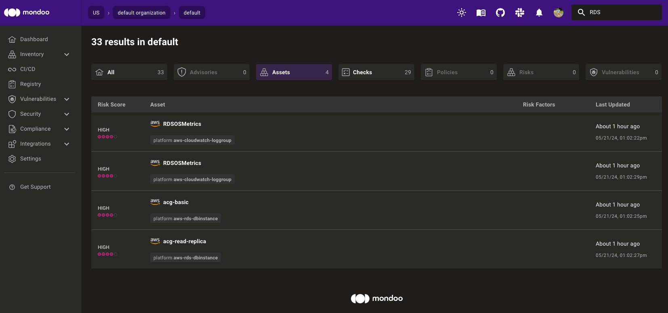Click the Risk Score column header
668x313 pixels.
point(111,104)
